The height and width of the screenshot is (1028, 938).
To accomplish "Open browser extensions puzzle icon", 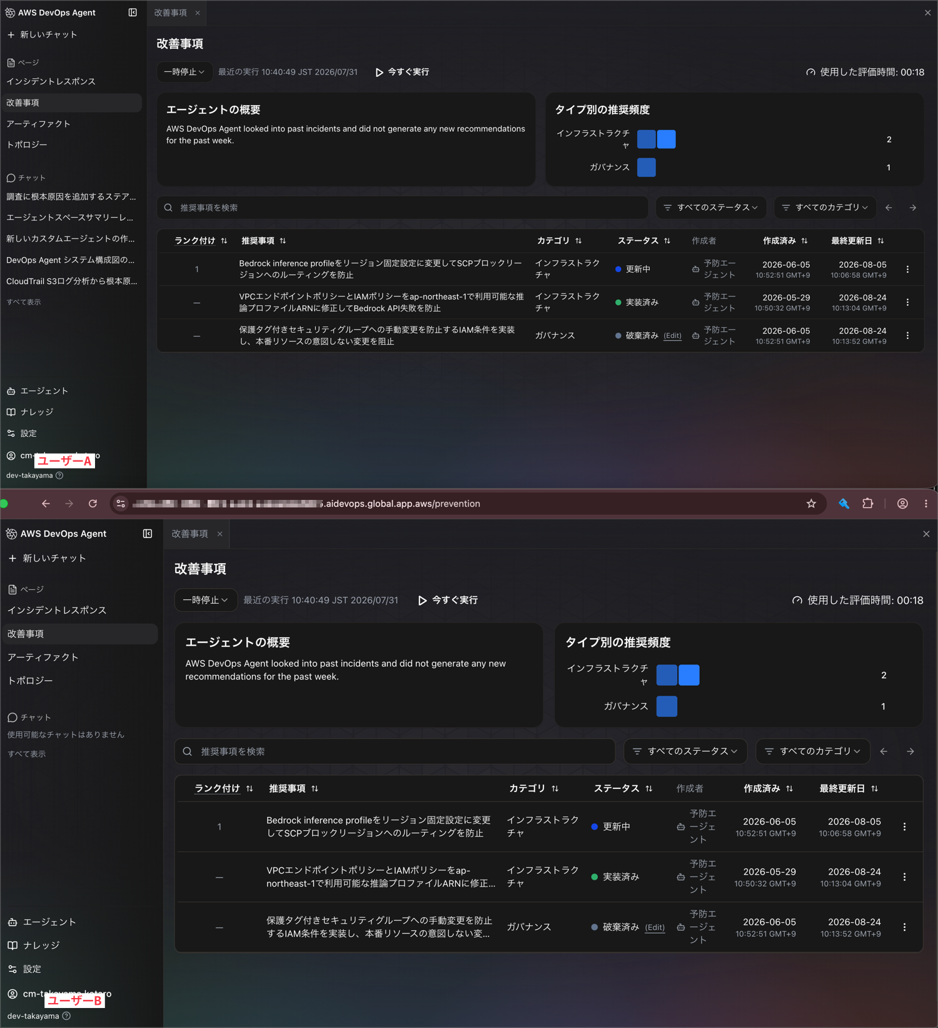I will (867, 504).
